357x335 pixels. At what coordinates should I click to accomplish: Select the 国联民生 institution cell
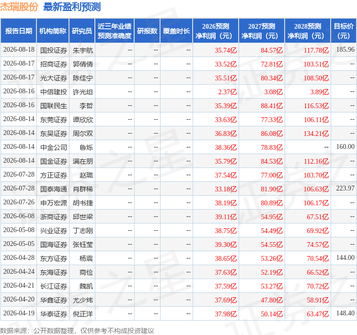coord(54,106)
